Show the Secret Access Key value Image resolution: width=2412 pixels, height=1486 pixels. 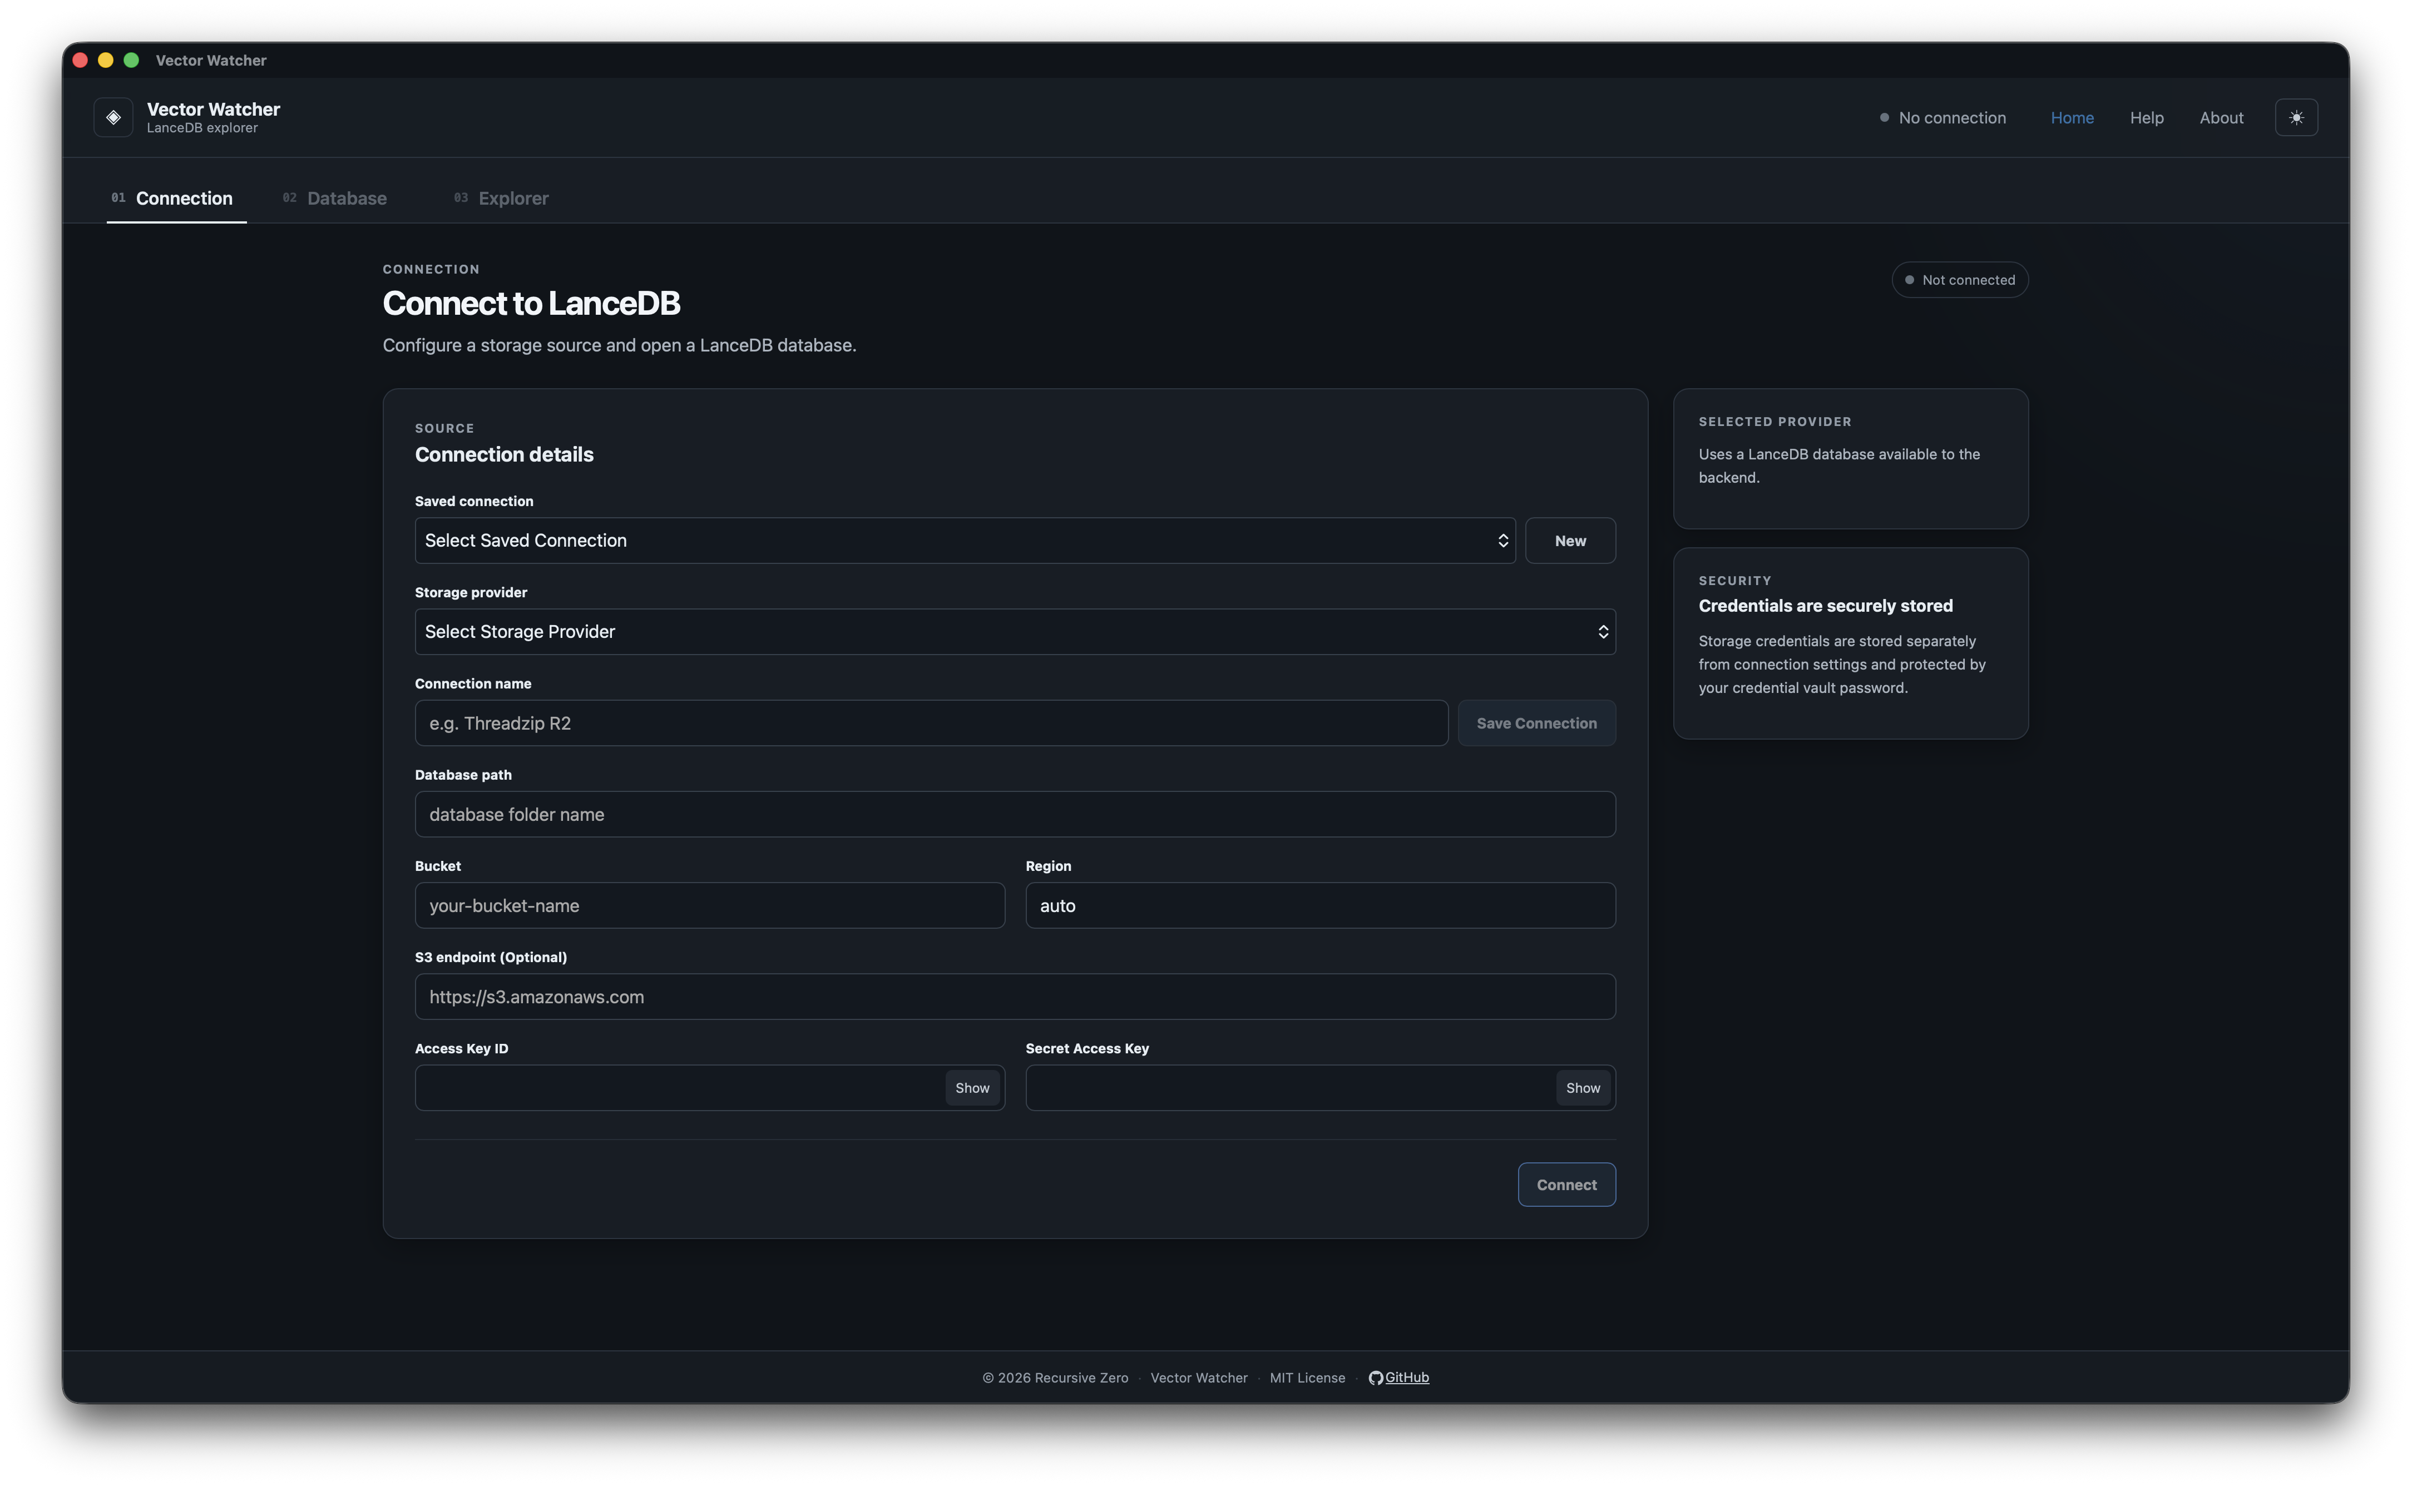1583,1088
